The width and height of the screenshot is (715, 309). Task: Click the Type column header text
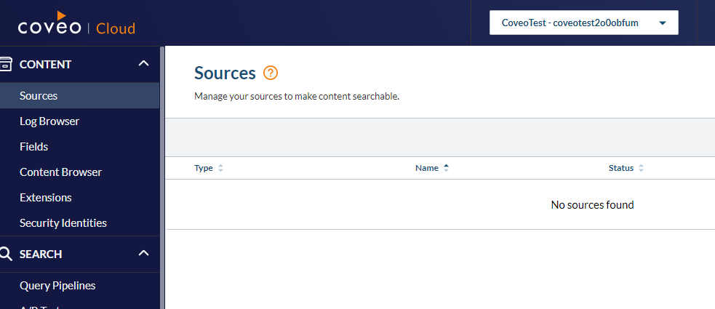pos(204,168)
